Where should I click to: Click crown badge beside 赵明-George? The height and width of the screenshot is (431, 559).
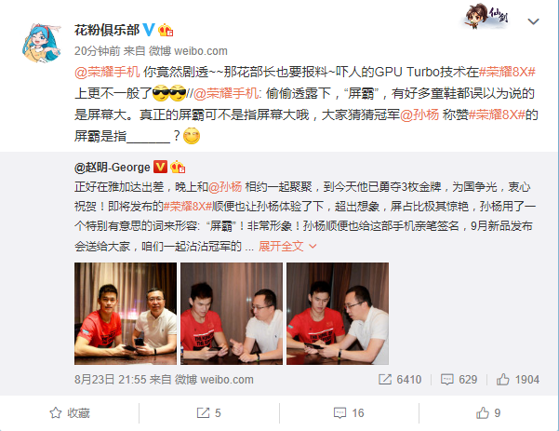(177, 167)
